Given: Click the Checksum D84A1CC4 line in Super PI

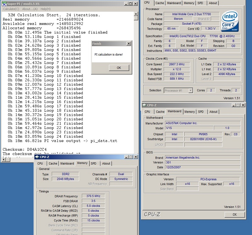Looking at the screenshot, I should click(25, 150).
